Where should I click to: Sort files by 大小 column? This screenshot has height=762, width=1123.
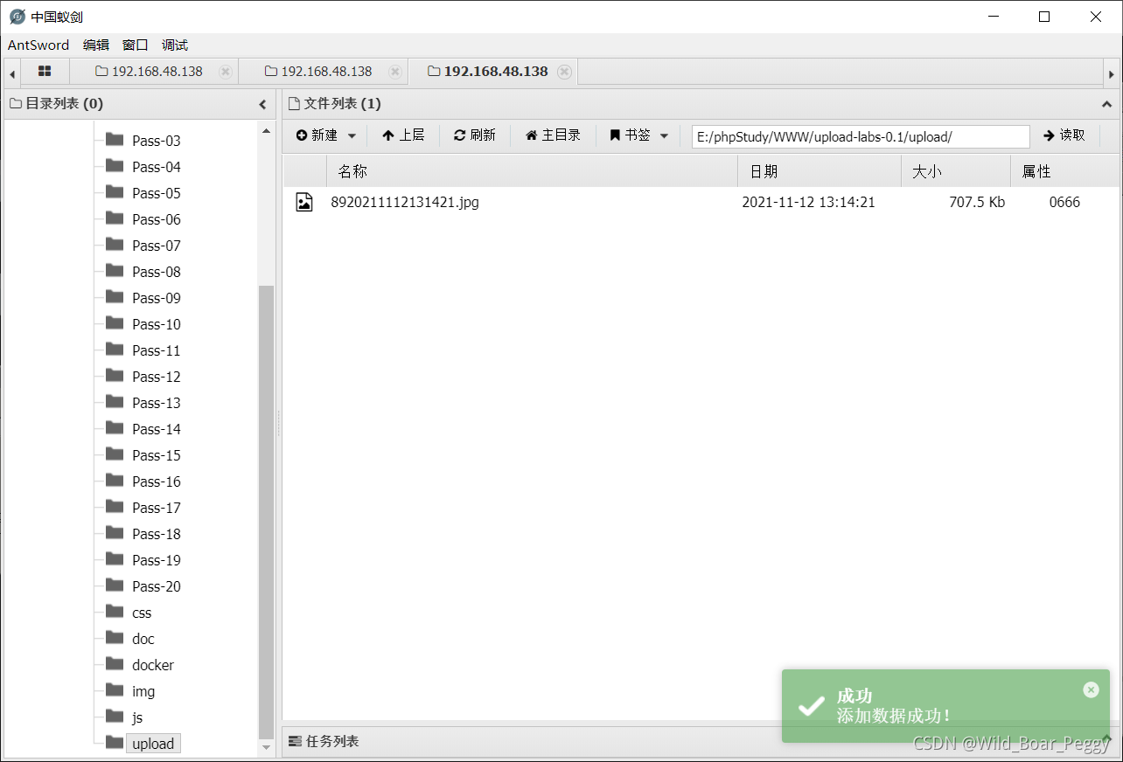click(x=956, y=171)
